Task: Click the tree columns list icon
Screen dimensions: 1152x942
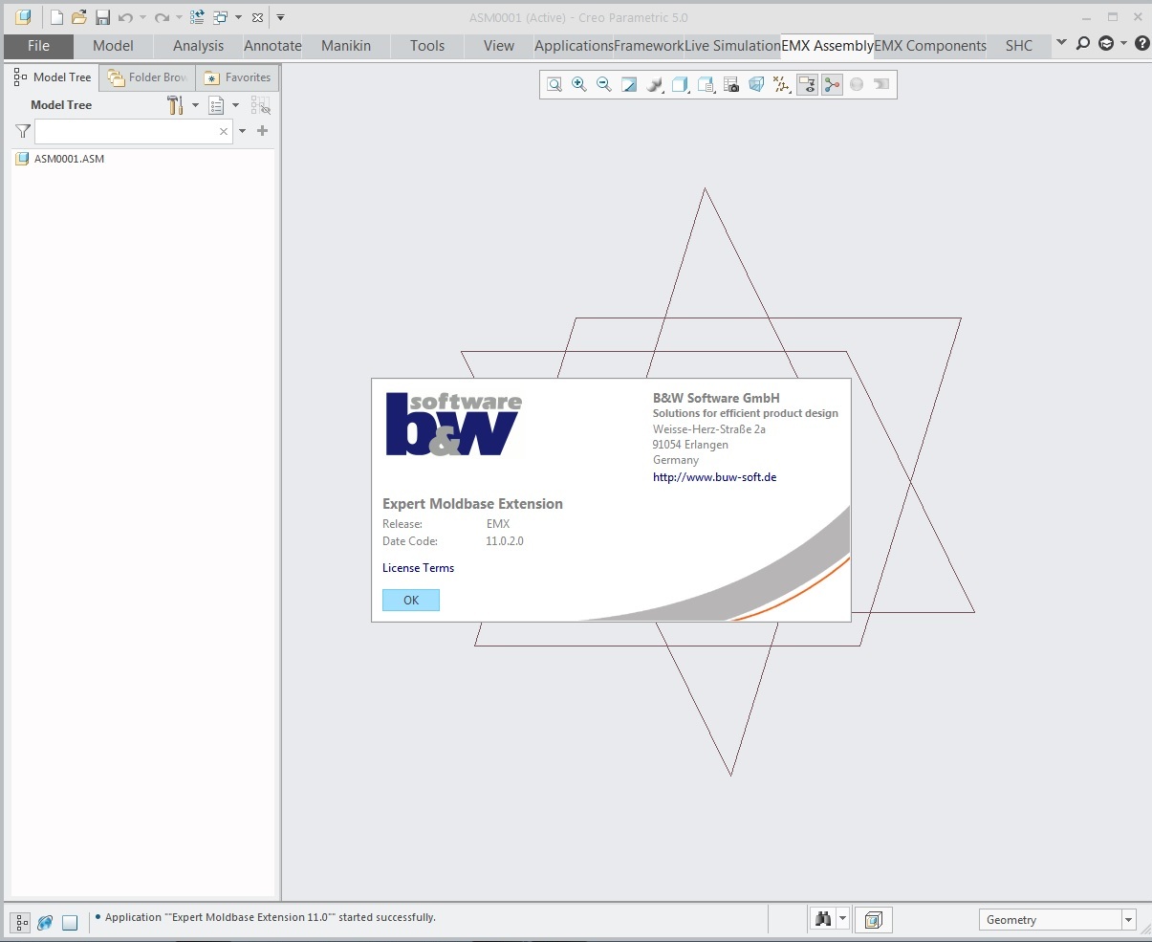Action: click(x=217, y=105)
